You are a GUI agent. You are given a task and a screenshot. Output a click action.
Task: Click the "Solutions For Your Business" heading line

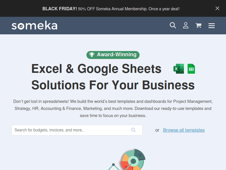tap(113, 85)
